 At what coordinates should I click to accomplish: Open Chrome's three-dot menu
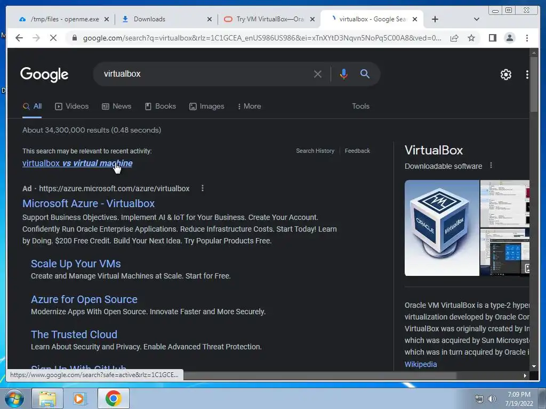(527, 38)
